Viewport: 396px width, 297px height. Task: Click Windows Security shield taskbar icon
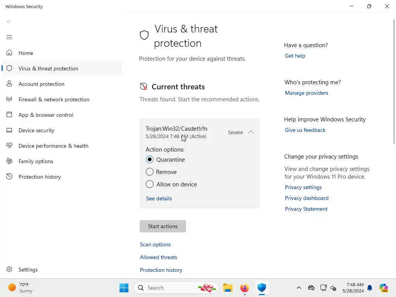(x=262, y=287)
